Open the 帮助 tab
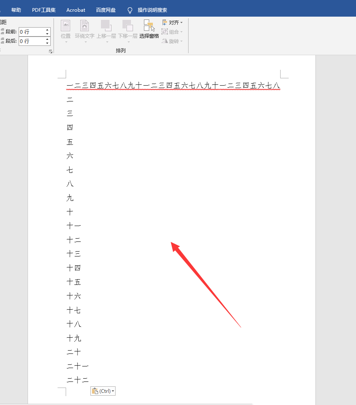Viewport: 356px width, 405px height. click(16, 10)
